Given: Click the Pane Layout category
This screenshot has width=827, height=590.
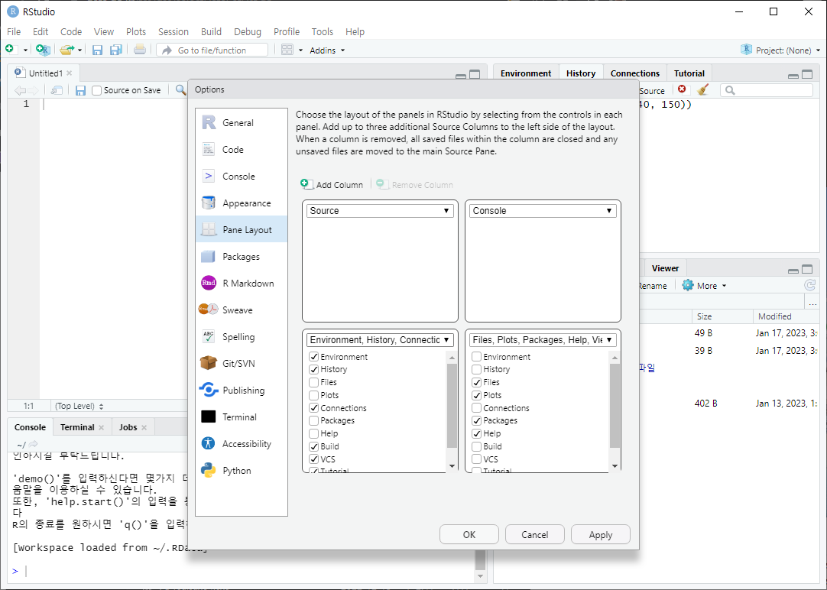Looking at the screenshot, I should tap(241, 230).
